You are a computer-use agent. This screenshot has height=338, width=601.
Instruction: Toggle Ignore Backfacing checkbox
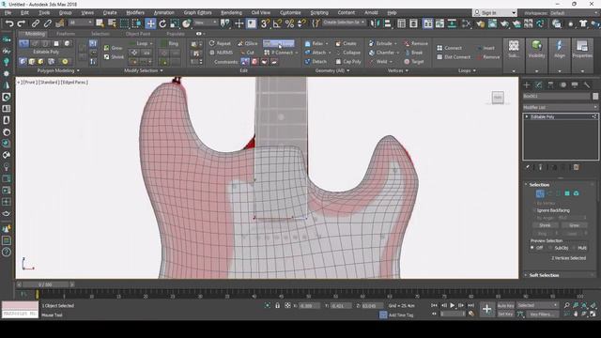click(534, 210)
